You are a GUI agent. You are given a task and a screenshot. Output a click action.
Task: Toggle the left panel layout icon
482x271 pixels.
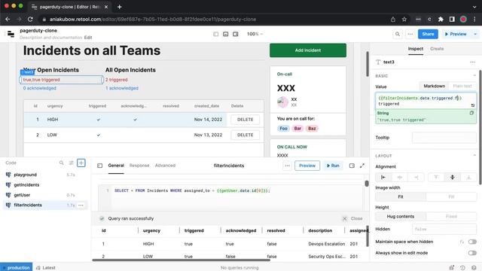pos(216,34)
